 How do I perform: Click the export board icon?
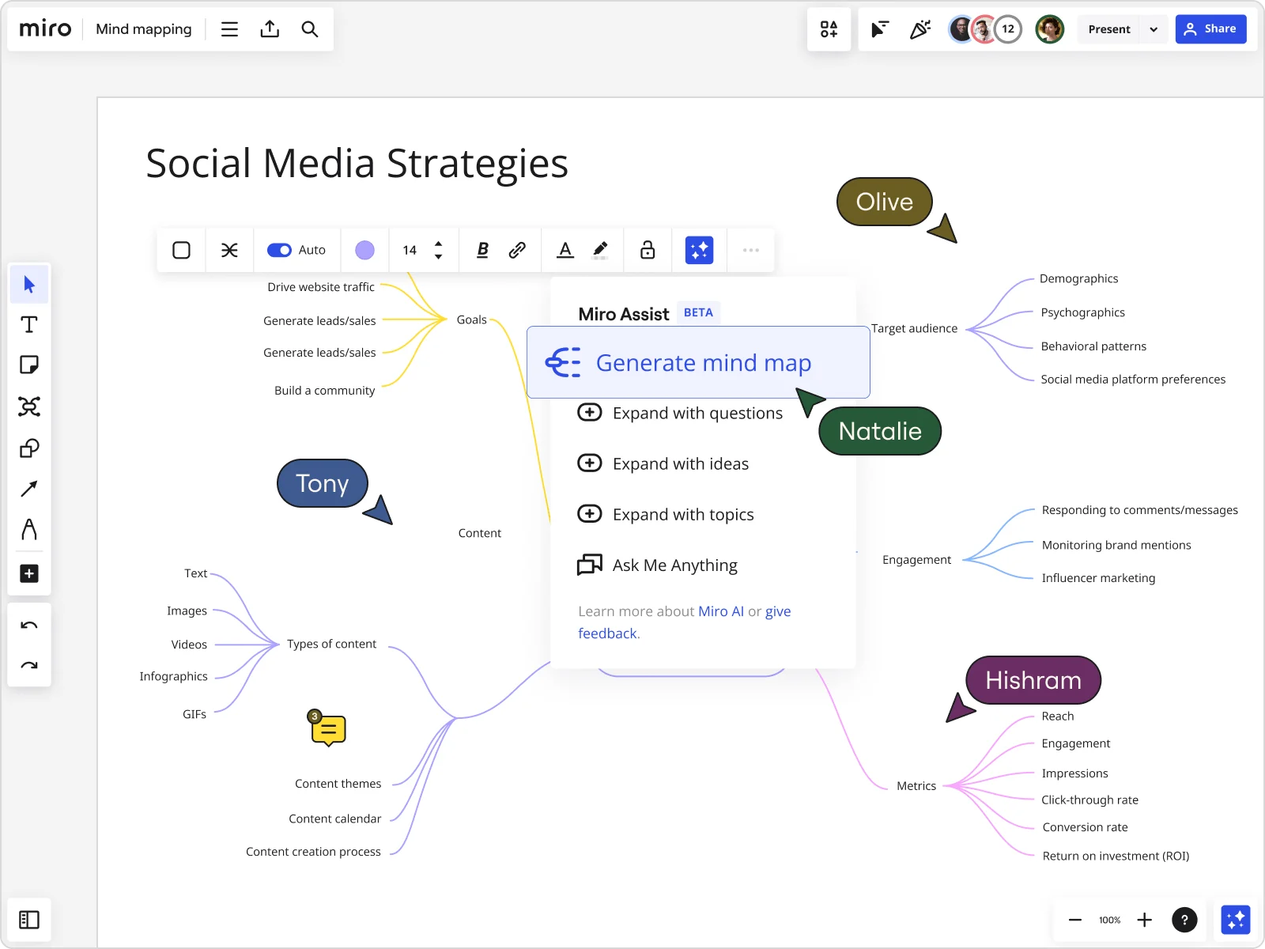point(270,28)
